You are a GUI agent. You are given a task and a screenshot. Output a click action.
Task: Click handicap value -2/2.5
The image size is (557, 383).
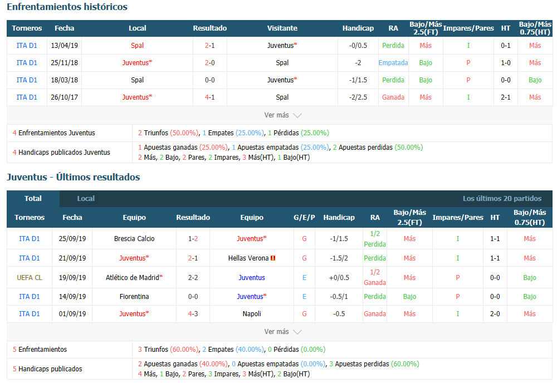[x=358, y=97]
